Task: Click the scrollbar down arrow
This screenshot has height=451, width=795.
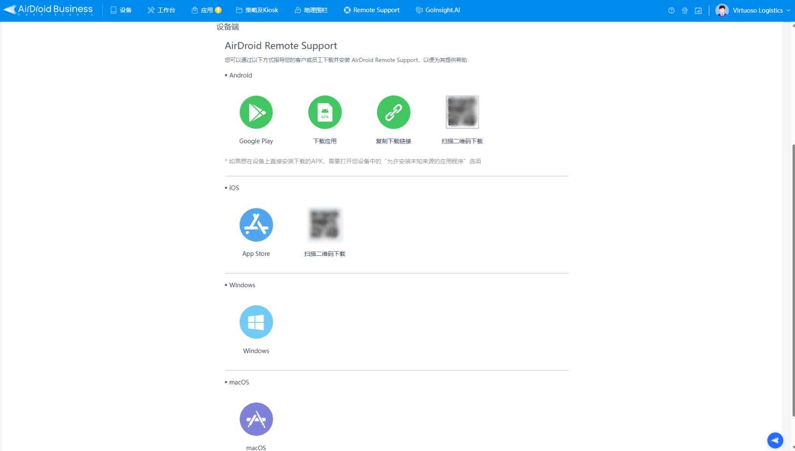Action: coord(793,448)
